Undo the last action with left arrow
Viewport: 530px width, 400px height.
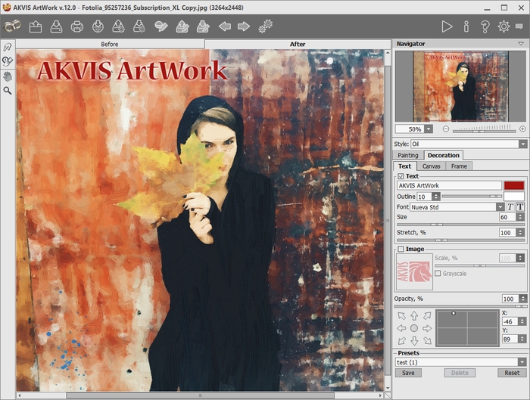[x=224, y=26]
